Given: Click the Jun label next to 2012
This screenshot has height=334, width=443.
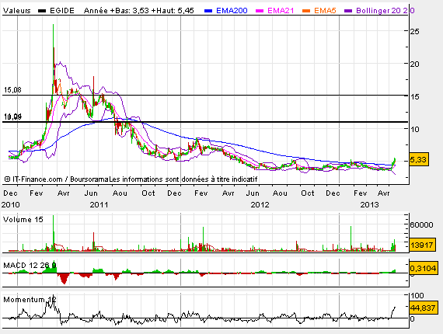Looking at the screenshot, I should tap(253, 193).
